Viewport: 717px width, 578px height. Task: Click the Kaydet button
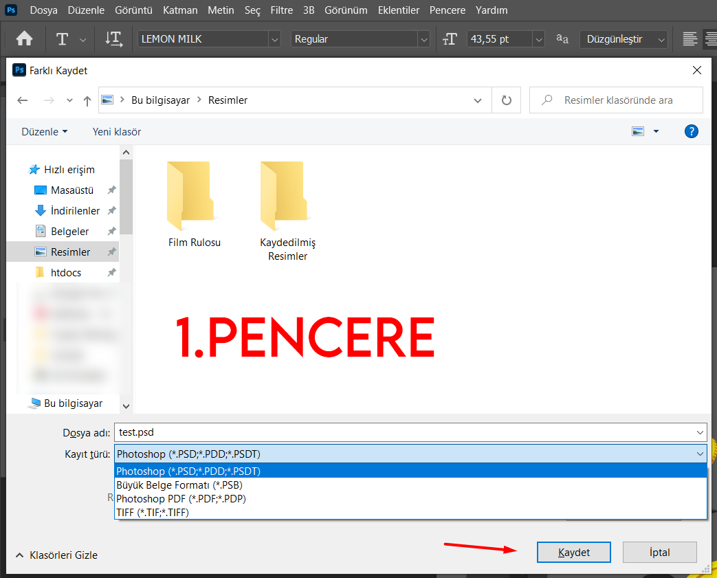click(x=573, y=553)
